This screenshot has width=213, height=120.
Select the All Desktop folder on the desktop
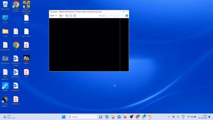click(x=5, y=60)
